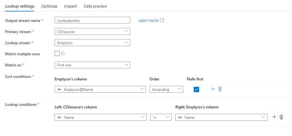Delete the sort condition with trash icon
The image size is (292, 136).
coord(220,89)
